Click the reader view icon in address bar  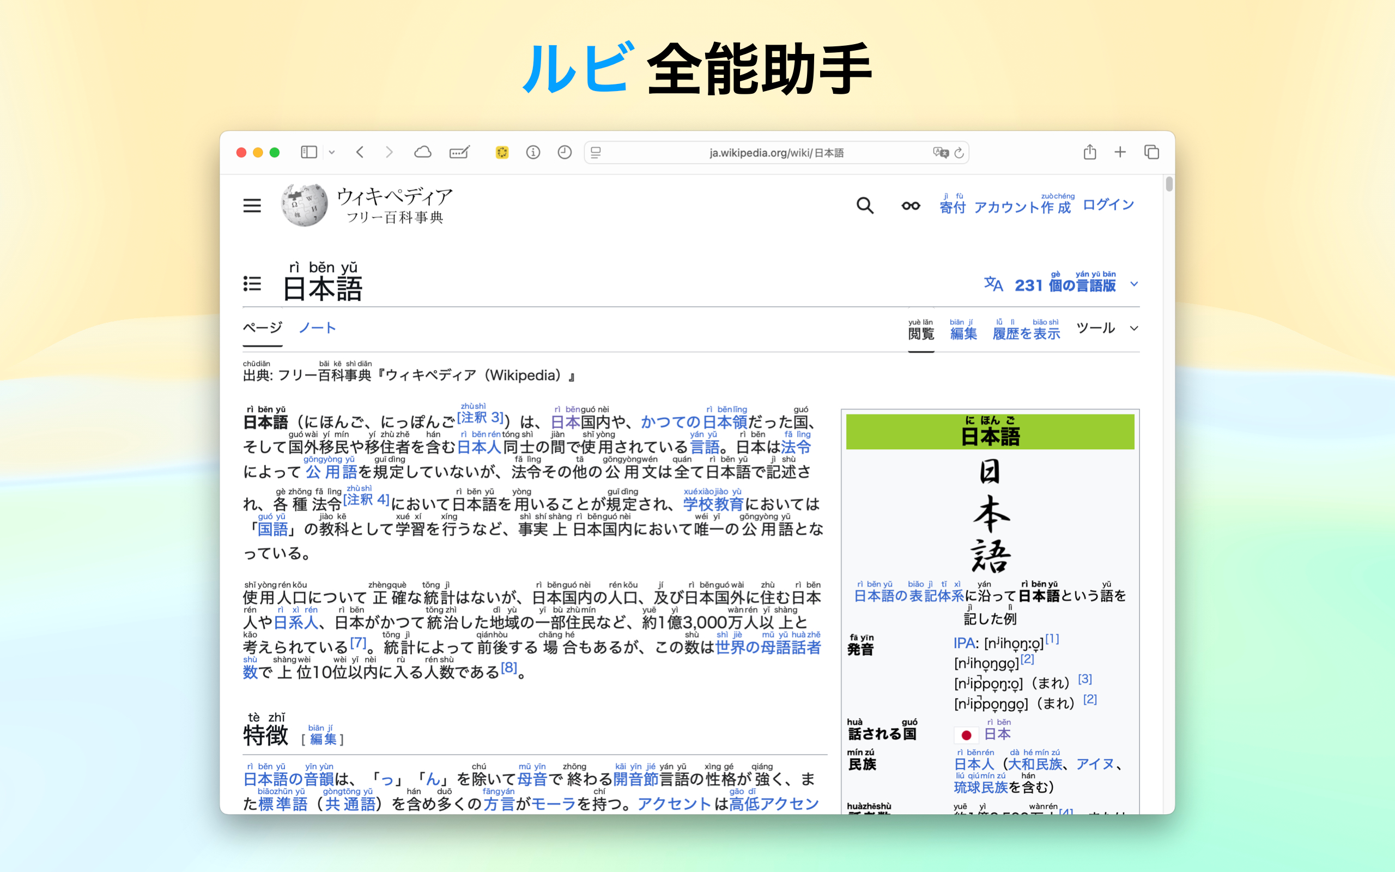tap(596, 153)
